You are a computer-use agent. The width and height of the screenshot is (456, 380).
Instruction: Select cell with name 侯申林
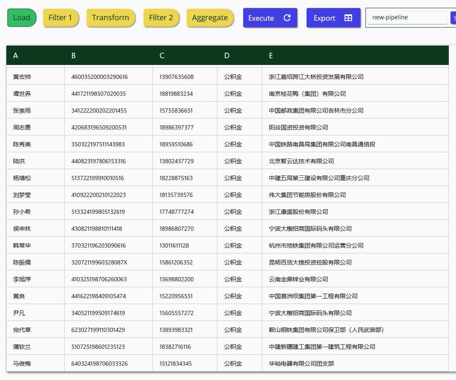click(x=35, y=228)
